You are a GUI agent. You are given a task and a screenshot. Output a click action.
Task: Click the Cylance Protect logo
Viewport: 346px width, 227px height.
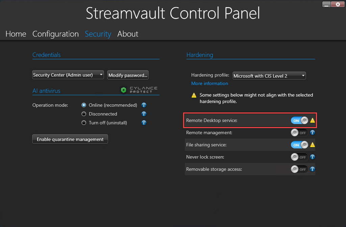coord(139,89)
